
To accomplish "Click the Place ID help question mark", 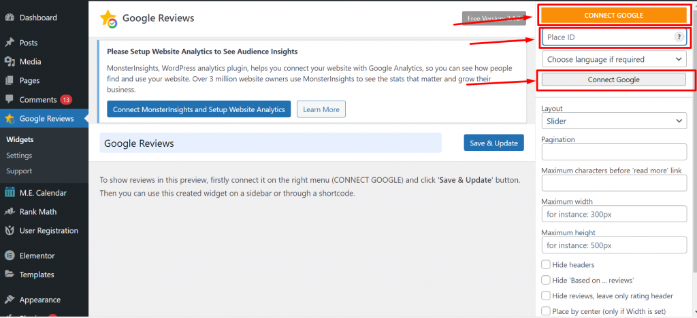I will click(679, 37).
